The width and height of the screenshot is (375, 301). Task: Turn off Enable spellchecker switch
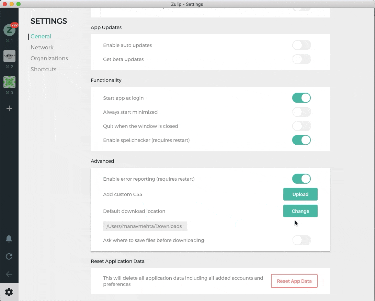[302, 140]
